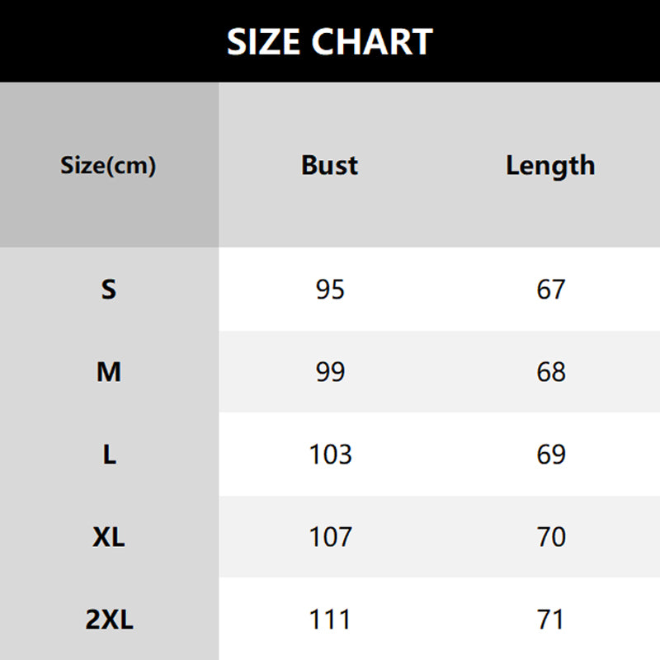Viewport: 660px width, 660px height.
Task: Select the Bust column header
Action: (x=330, y=166)
